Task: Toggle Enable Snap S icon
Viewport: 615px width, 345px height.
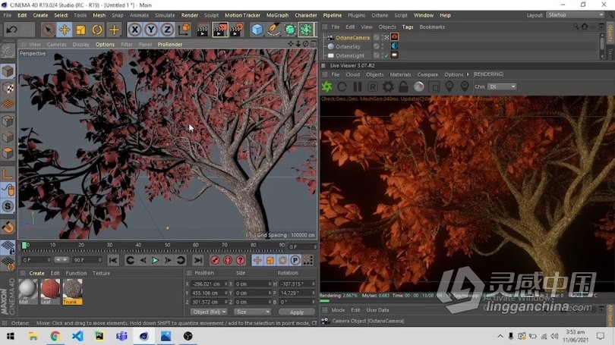Action: click(x=8, y=206)
